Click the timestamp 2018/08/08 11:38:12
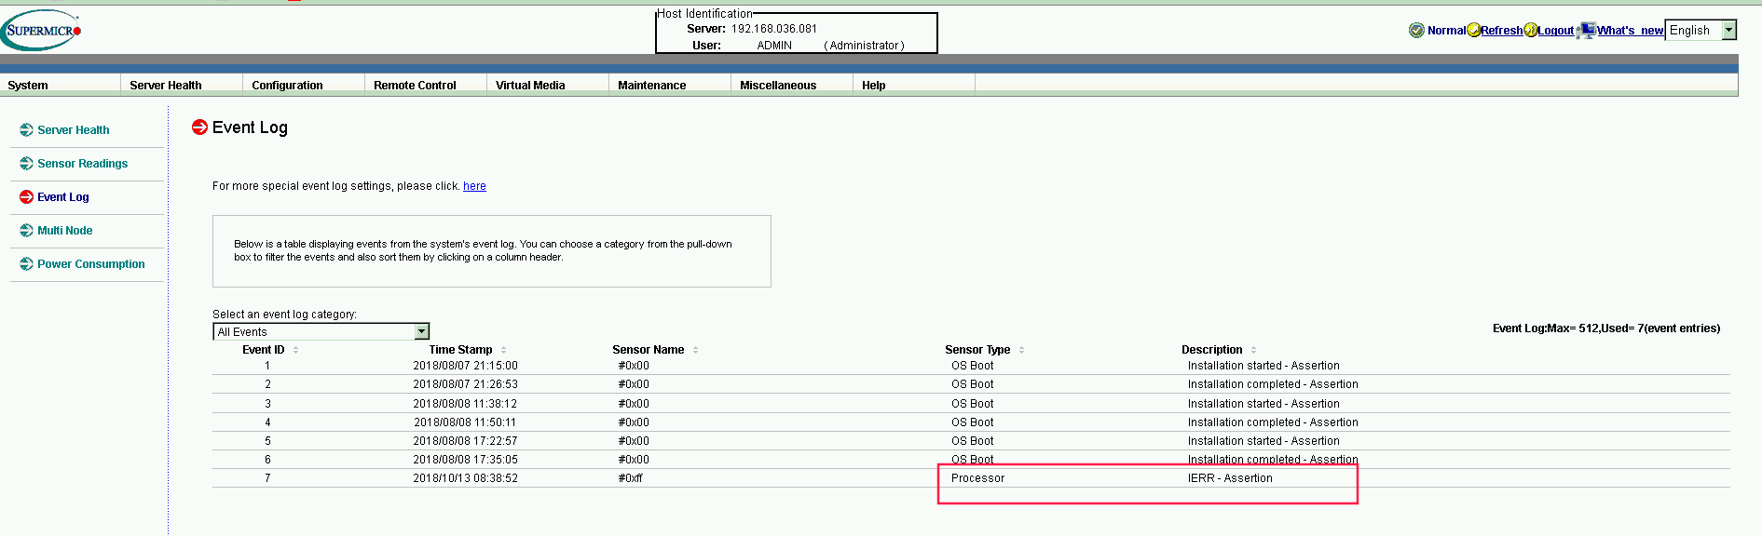The image size is (1762, 536). (465, 404)
